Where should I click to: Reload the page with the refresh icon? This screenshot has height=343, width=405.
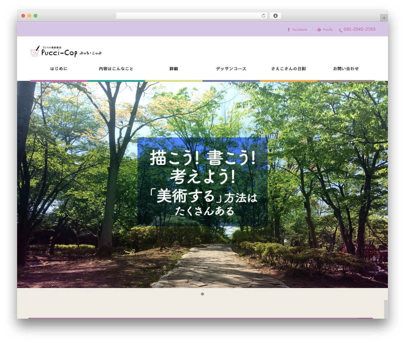click(x=263, y=16)
